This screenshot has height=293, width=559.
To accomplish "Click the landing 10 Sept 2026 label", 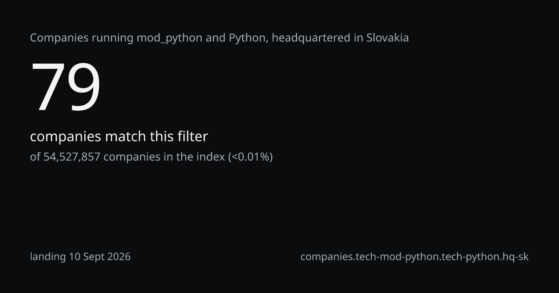I will (80, 257).
